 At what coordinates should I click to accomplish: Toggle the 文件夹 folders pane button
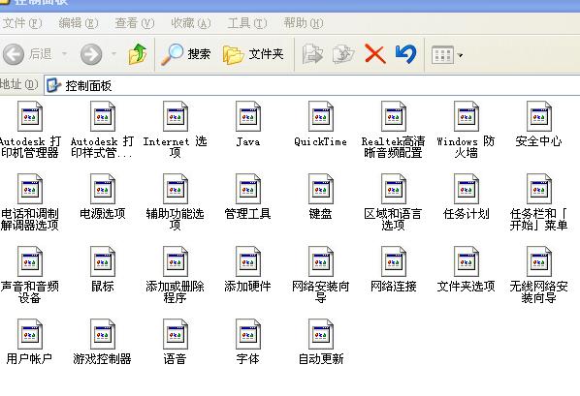[x=254, y=54]
